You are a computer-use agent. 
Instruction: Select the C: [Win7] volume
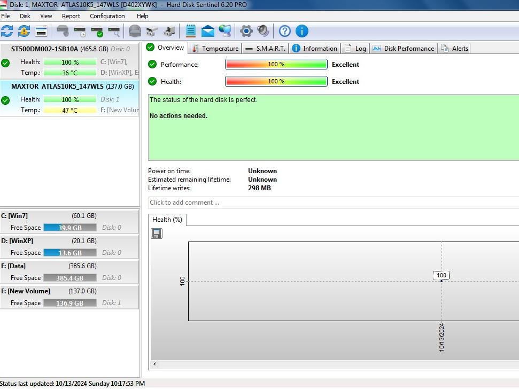pos(69,221)
